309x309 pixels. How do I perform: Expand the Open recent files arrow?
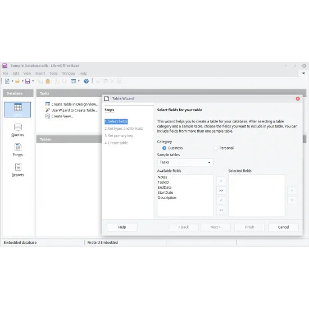tap(22, 81)
